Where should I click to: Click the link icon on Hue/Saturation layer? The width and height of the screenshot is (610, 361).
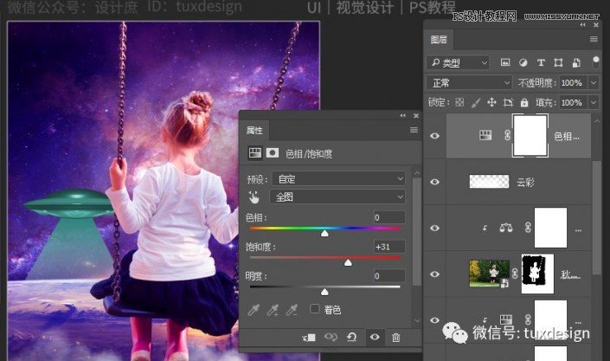507,136
